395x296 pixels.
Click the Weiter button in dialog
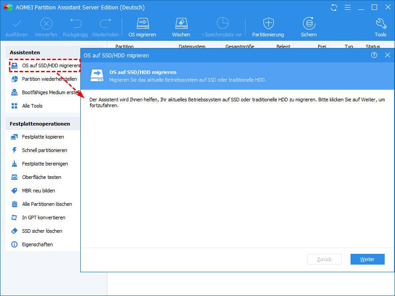tap(367, 259)
